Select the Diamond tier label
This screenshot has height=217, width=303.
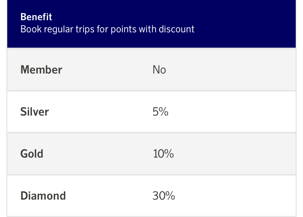click(43, 196)
